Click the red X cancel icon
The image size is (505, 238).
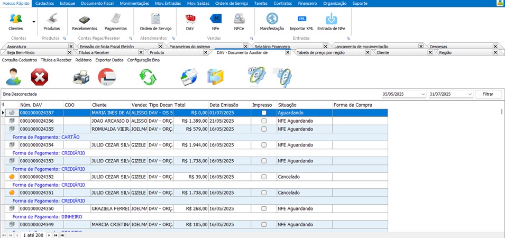click(x=39, y=77)
